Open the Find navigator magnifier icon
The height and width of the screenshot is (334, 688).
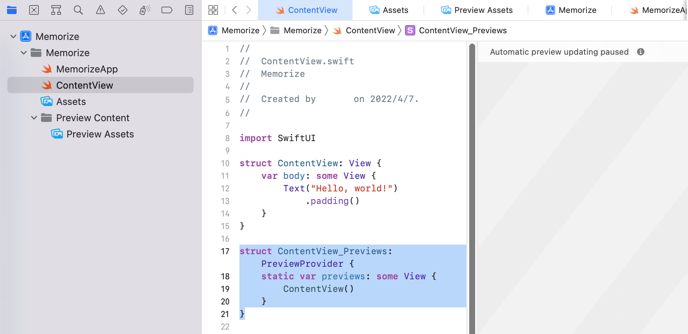click(78, 10)
